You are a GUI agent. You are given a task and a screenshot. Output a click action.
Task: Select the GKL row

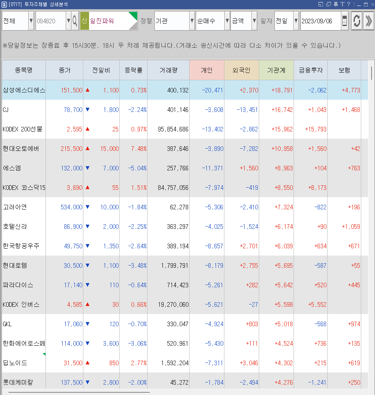tap(185, 324)
